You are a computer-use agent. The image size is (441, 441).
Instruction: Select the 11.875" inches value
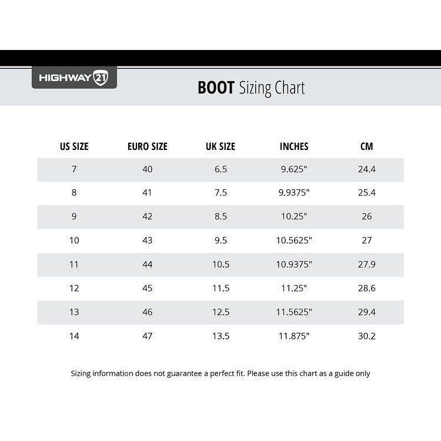[294, 336]
